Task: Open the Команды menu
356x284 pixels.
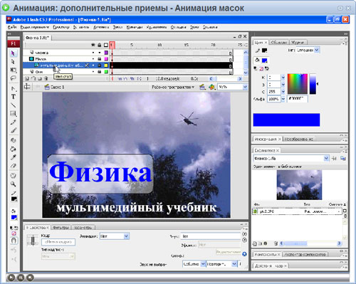Action: tap(135, 27)
